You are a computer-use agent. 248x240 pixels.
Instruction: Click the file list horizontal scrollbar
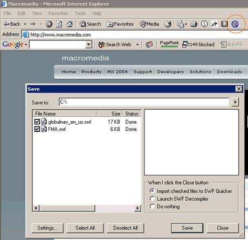(87, 208)
